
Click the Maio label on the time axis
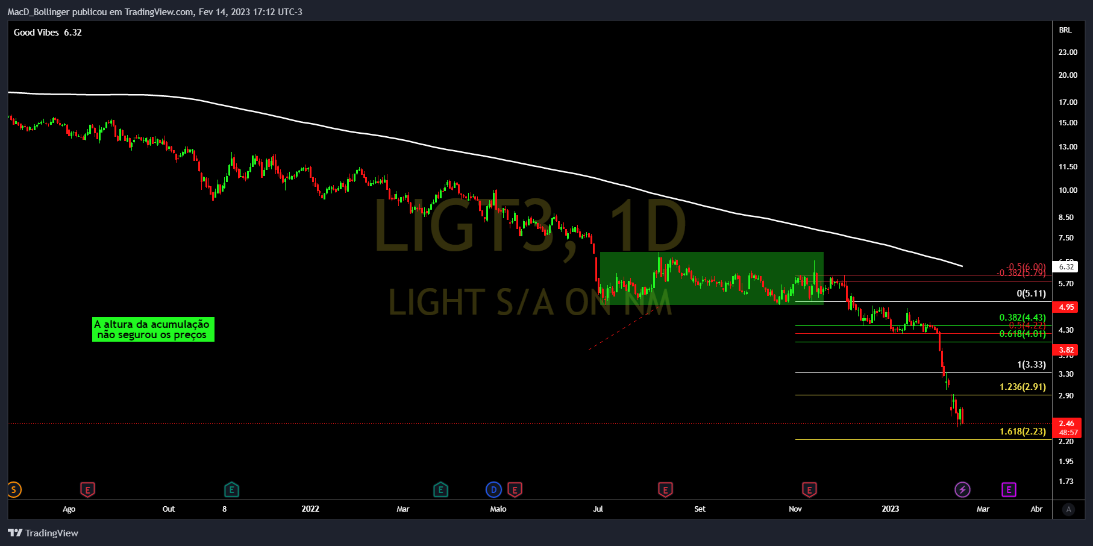click(x=498, y=509)
